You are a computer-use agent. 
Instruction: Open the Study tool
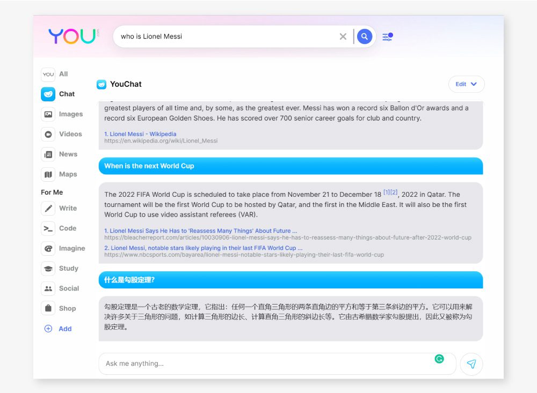pos(48,268)
